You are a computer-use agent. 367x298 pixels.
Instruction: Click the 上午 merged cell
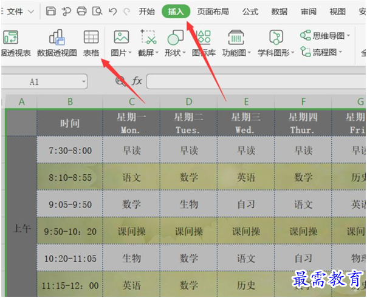coord(21,217)
